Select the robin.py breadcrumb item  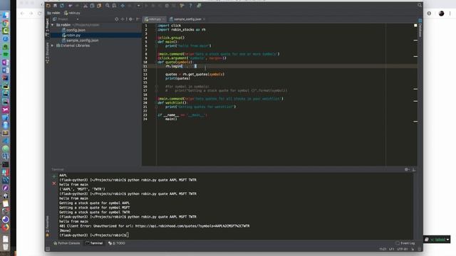tap(72, 13)
